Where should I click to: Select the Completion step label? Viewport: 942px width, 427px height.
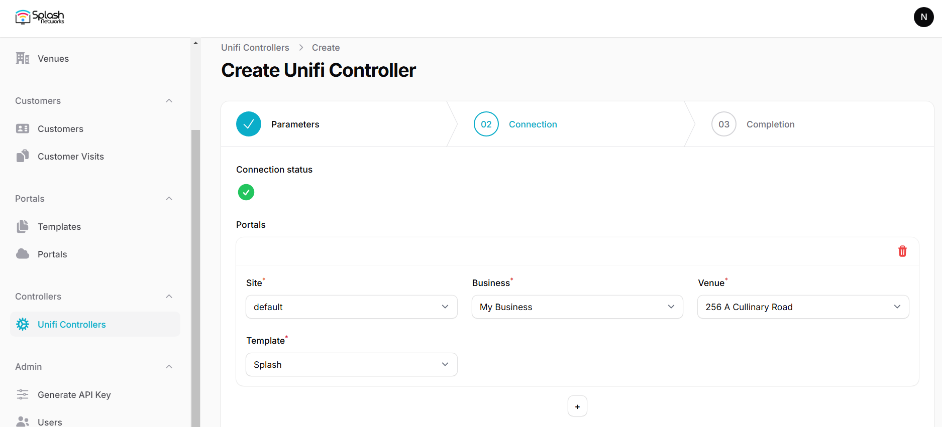(770, 124)
